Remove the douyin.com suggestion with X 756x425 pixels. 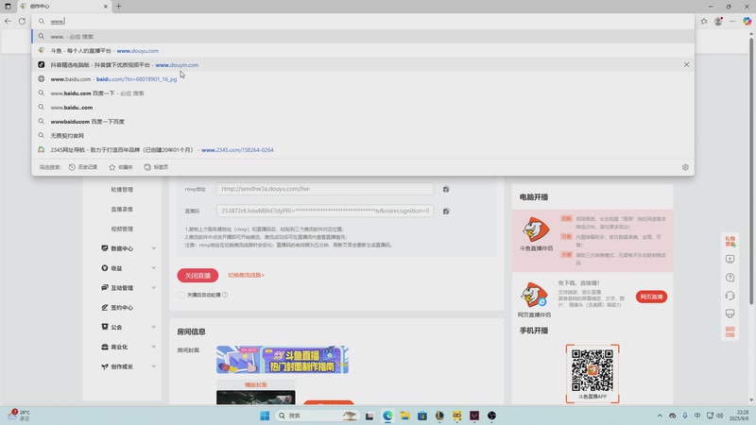686,64
